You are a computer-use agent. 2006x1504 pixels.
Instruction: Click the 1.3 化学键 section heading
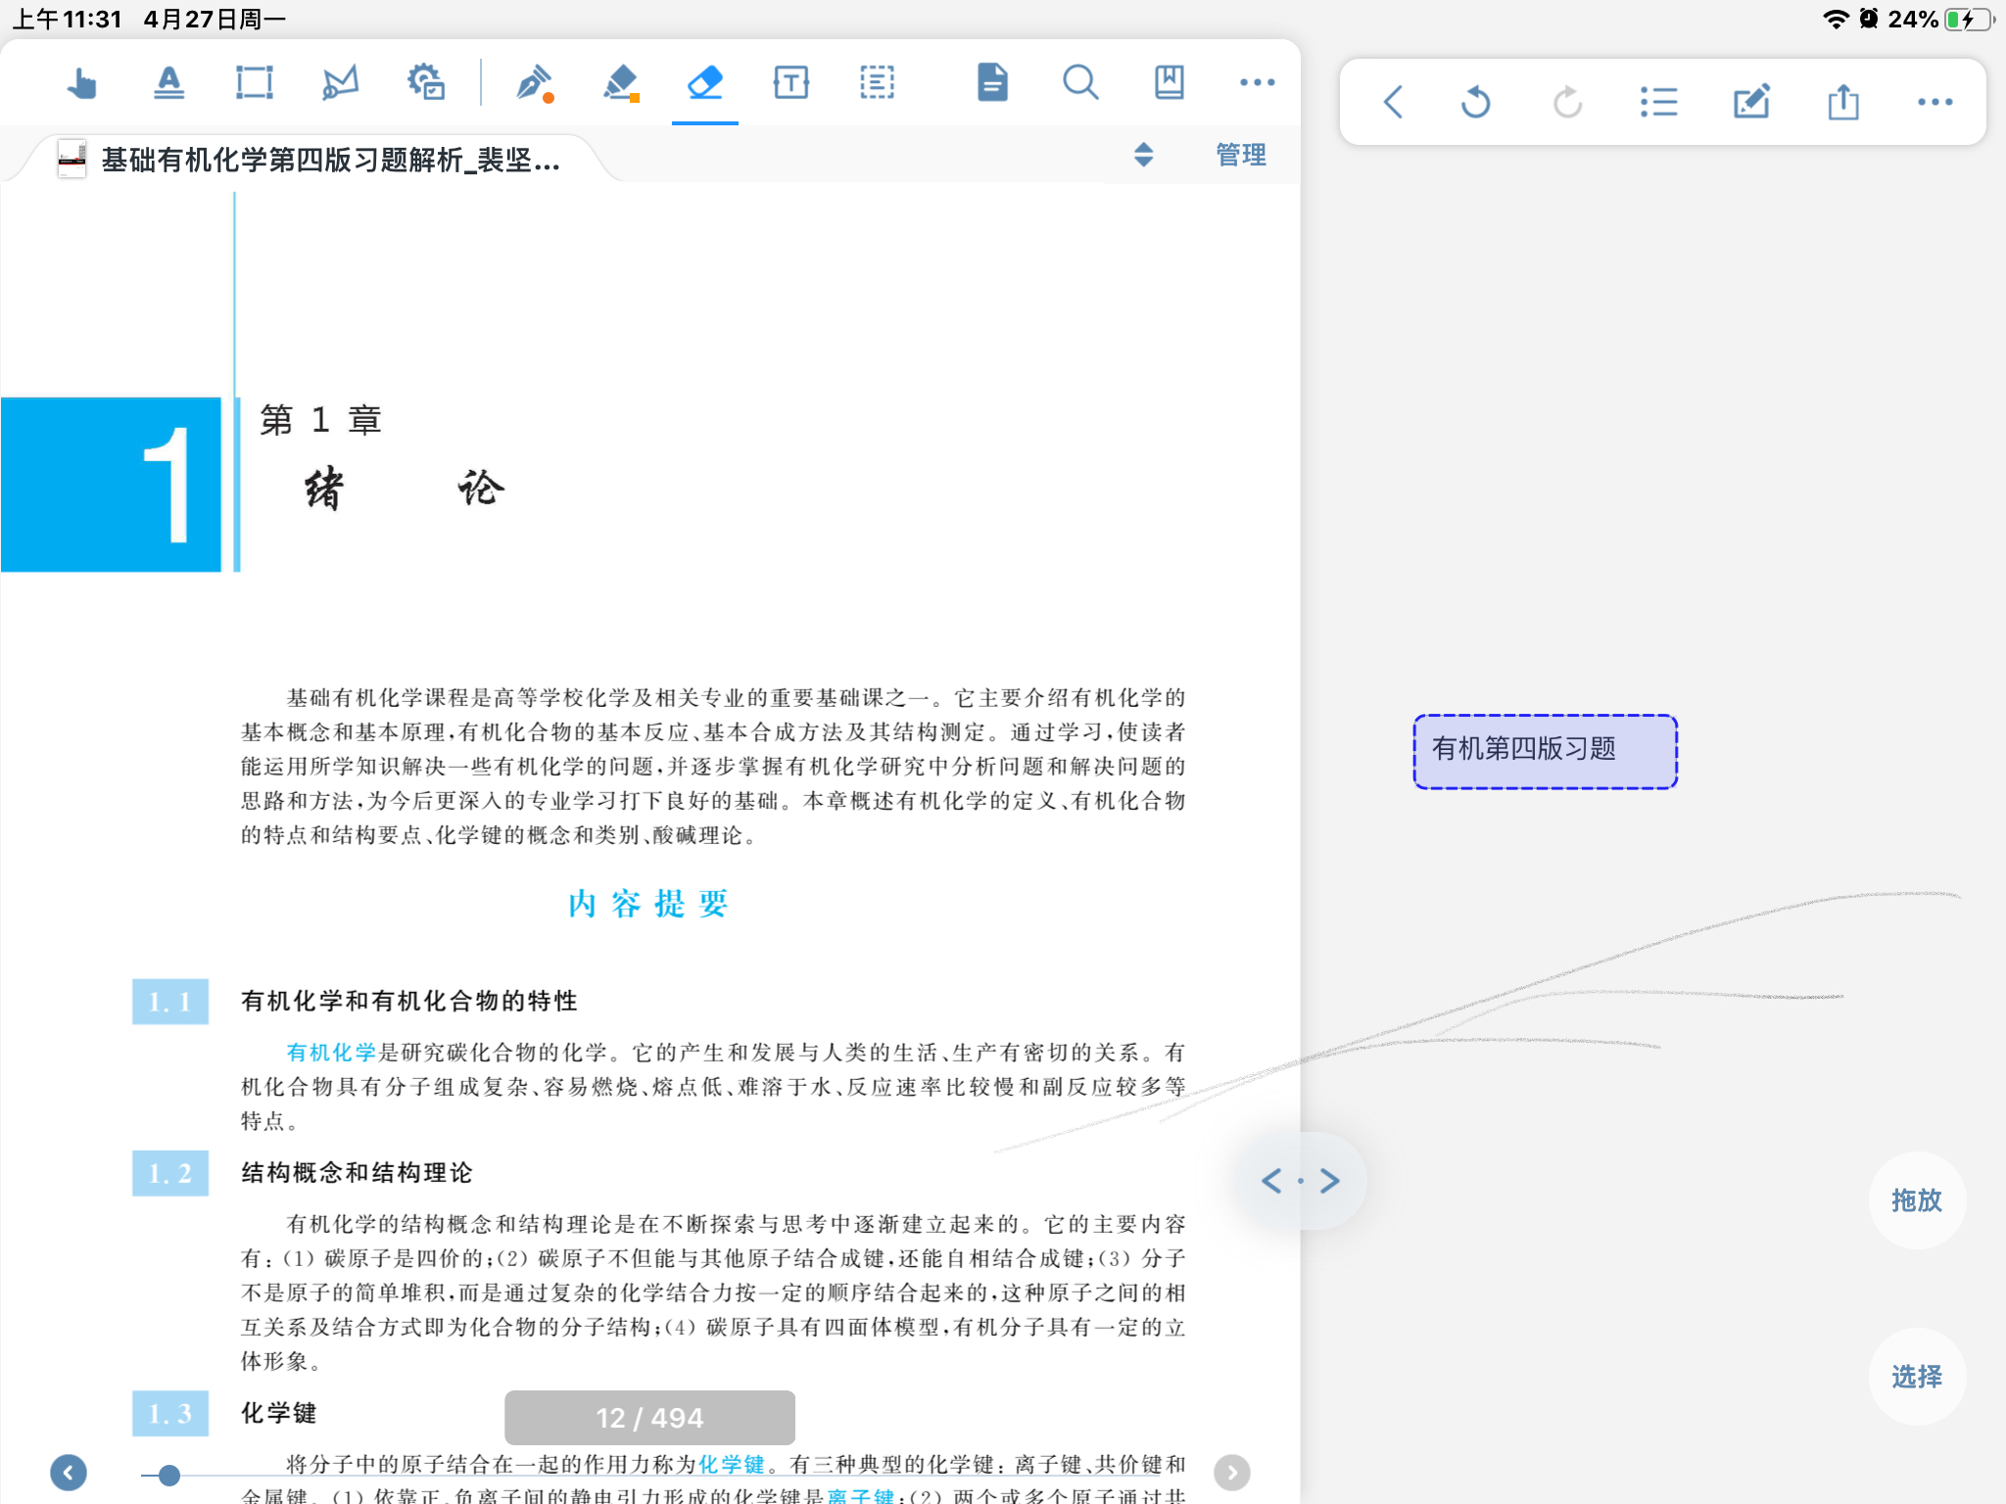point(278,1413)
